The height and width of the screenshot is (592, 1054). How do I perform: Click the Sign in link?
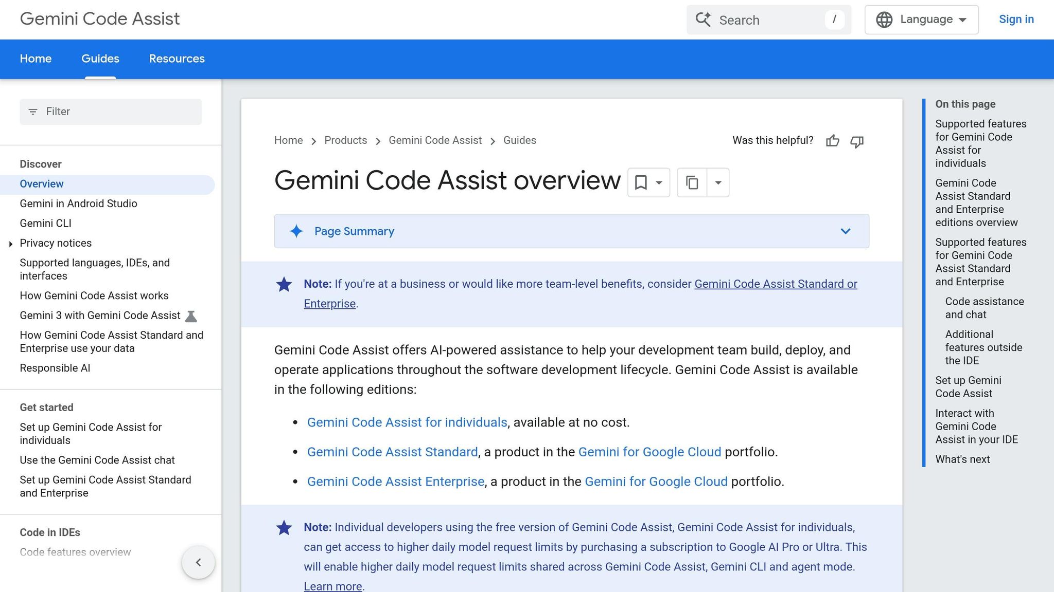pos(1016,19)
